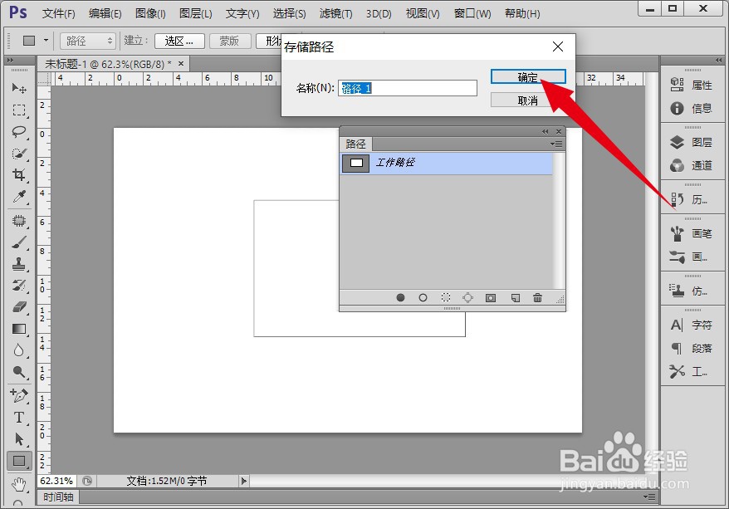This screenshot has height=509, width=729.
Task: Open the 信息 (Info) panel
Action: pos(692,108)
